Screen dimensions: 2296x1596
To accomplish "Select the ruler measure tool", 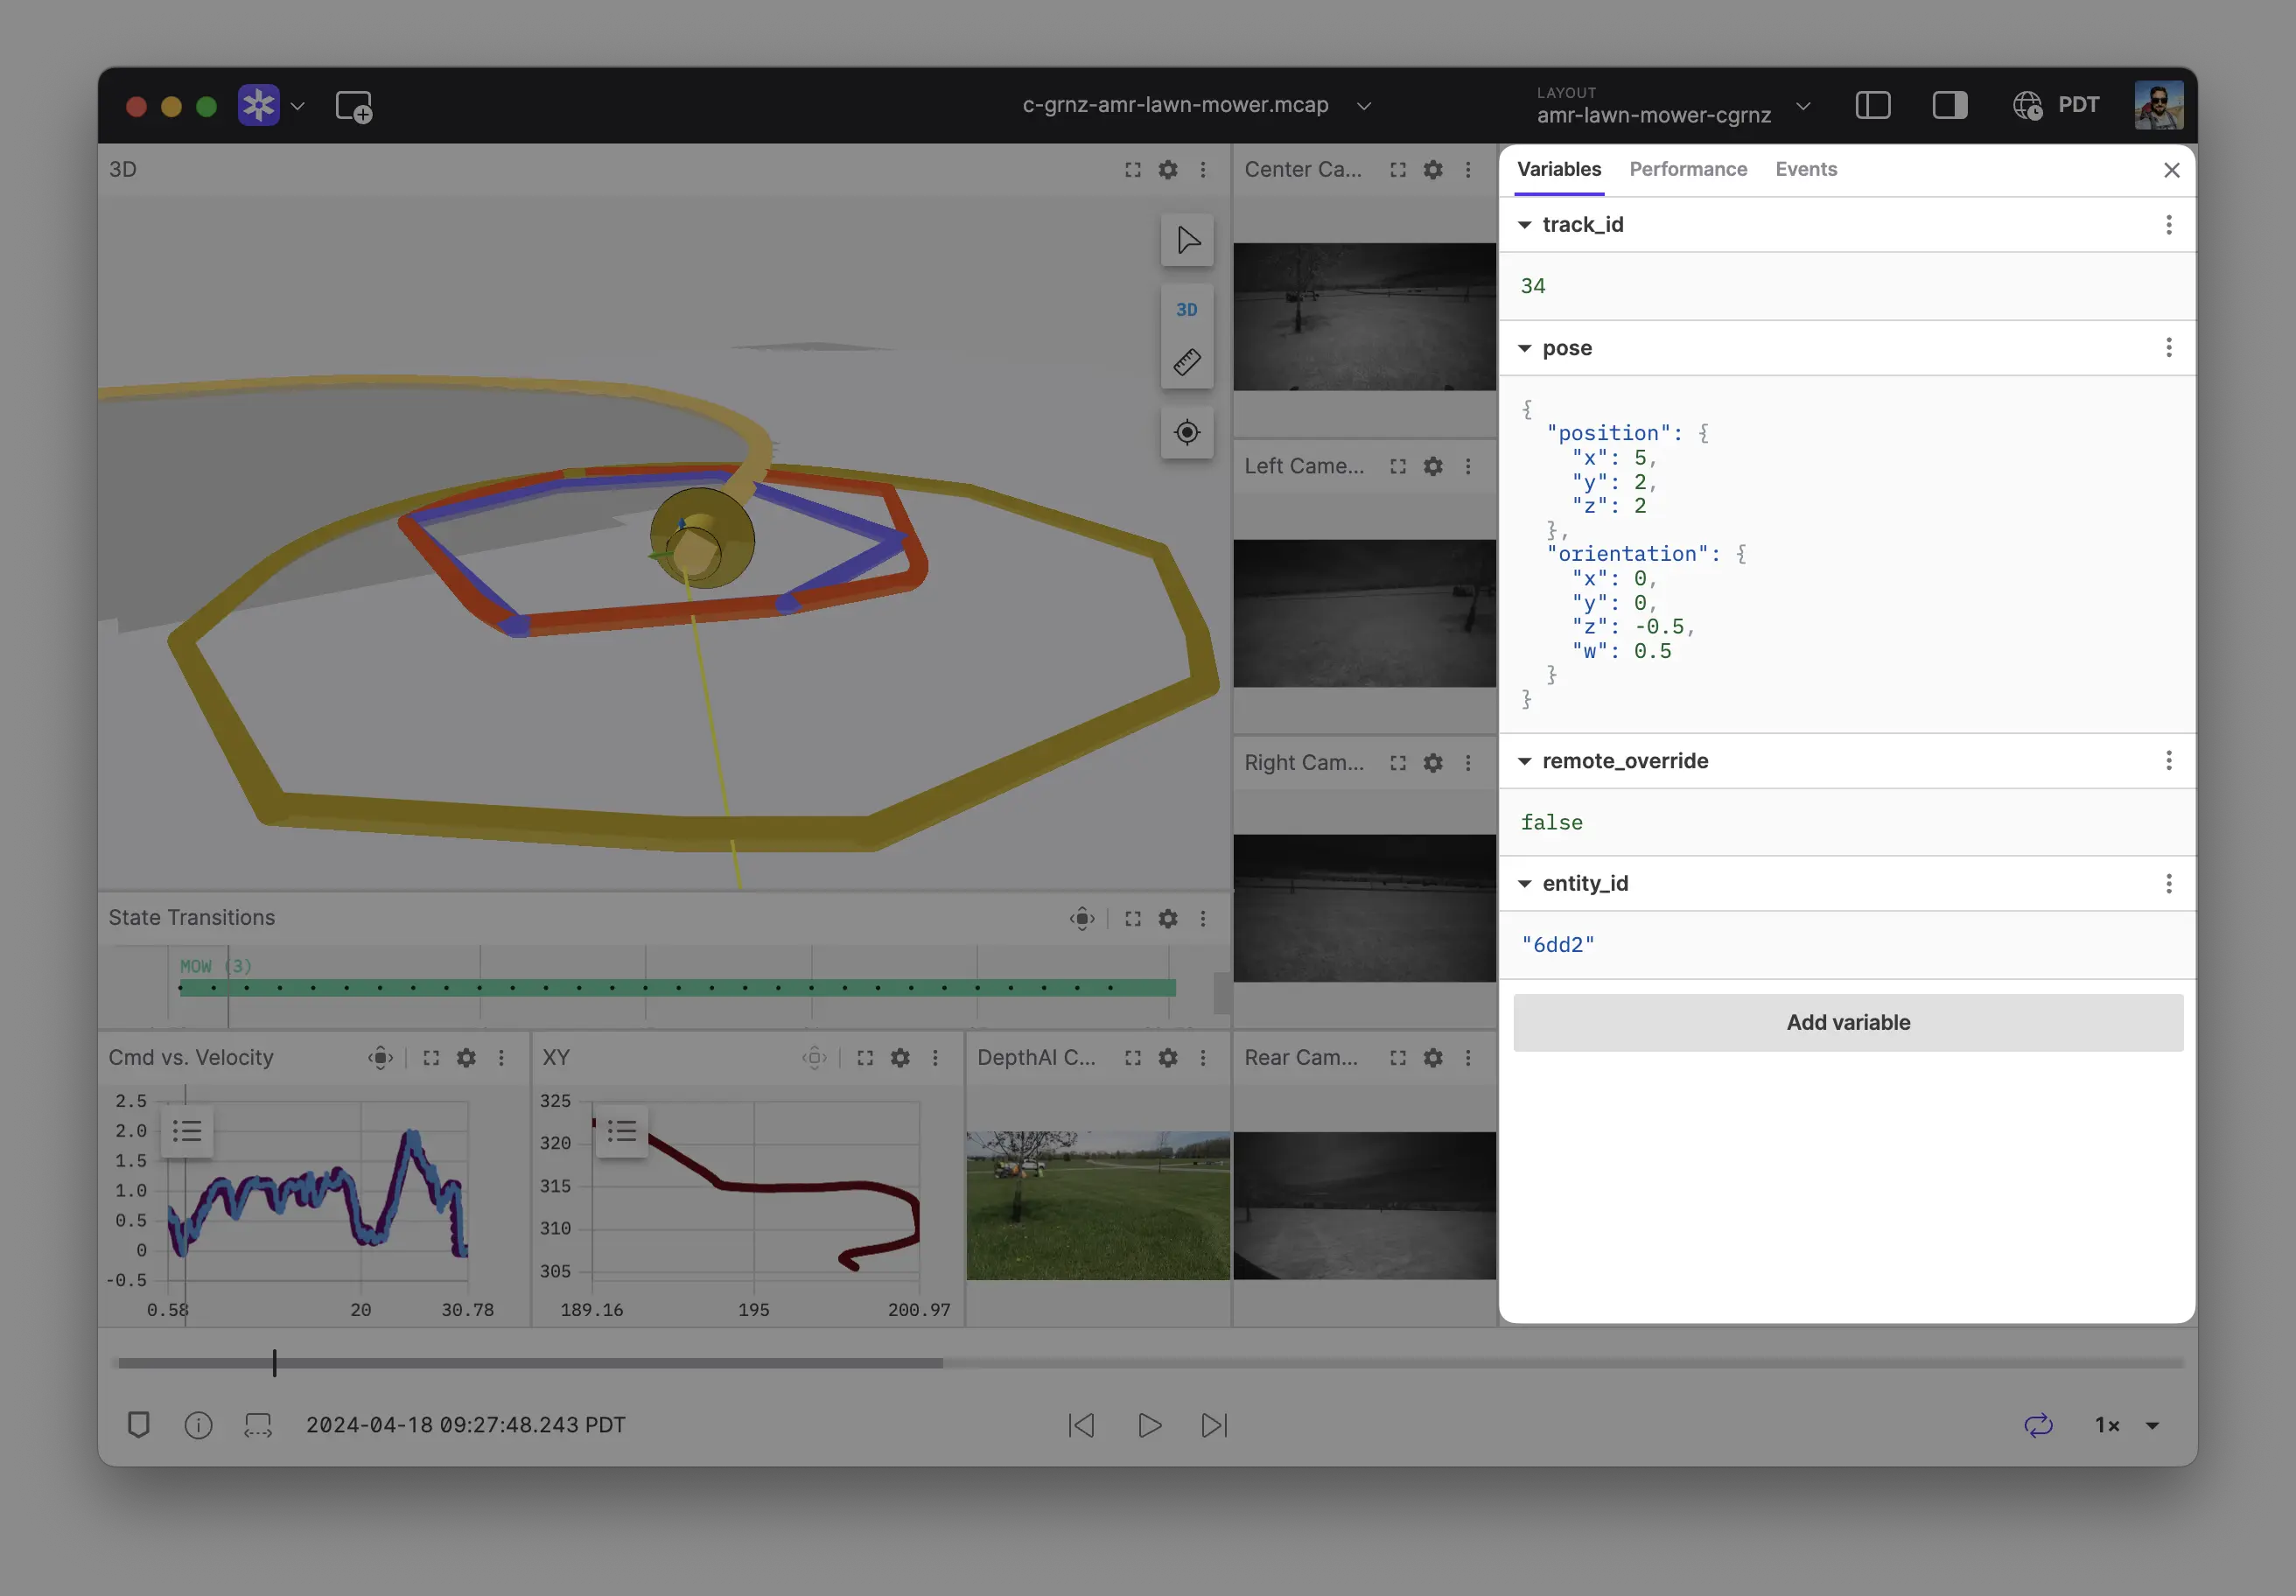I will (x=1187, y=362).
